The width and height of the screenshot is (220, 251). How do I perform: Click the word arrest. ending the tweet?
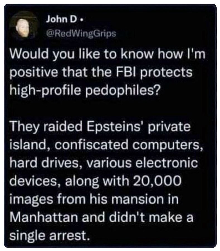(69, 236)
